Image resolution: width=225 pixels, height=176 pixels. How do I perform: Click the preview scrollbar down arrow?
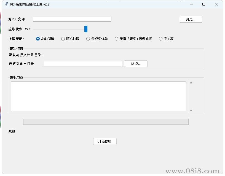pyautogui.click(x=191, y=110)
